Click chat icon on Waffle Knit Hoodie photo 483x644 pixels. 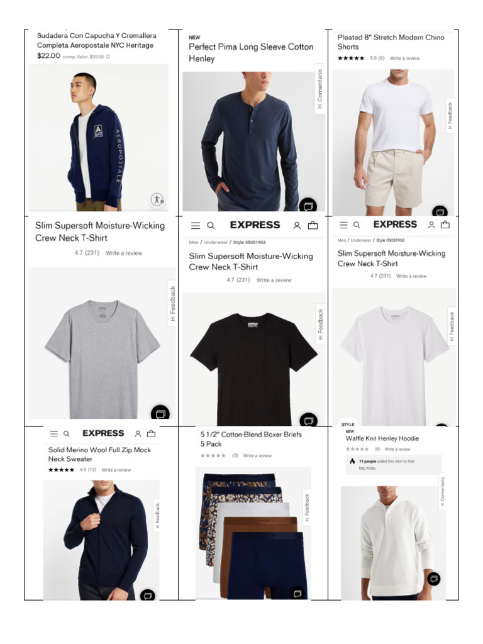(434, 579)
